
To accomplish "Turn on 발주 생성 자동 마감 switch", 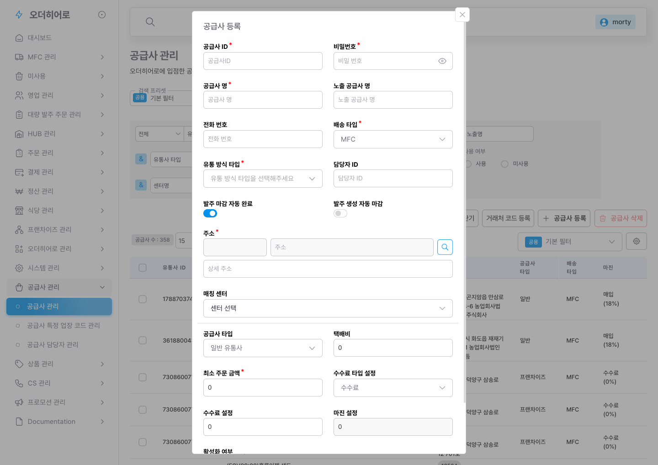I will click(x=340, y=213).
